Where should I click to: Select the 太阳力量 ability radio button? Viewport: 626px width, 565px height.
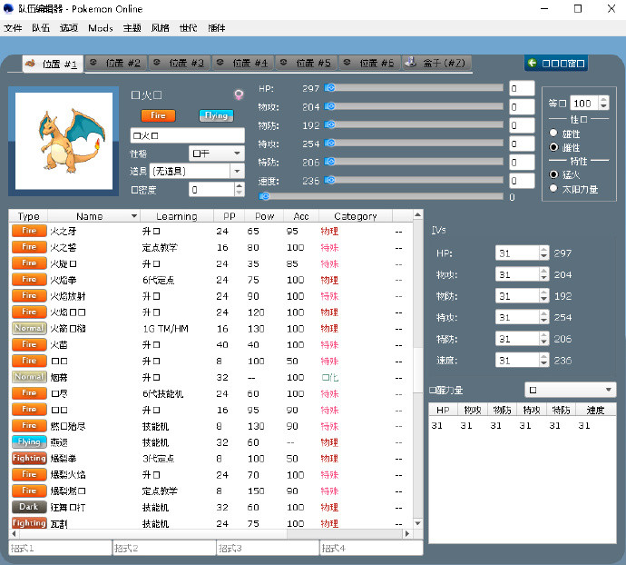click(553, 188)
